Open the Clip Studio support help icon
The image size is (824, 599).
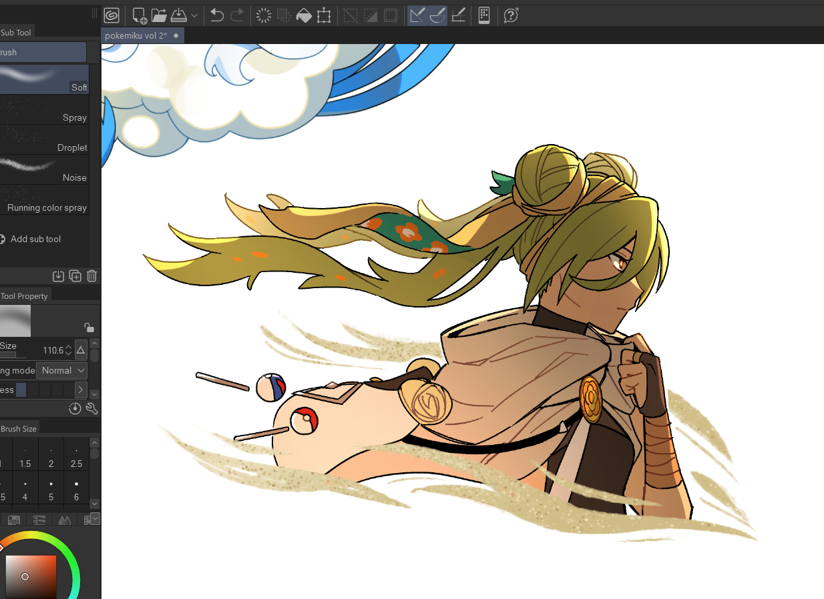511,15
